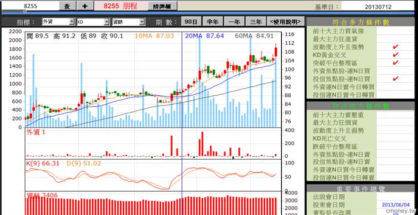The width and height of the screenshot is (418, 215).
Task: Open the KD indicator dropdown
Action: (x=93, y=22)
